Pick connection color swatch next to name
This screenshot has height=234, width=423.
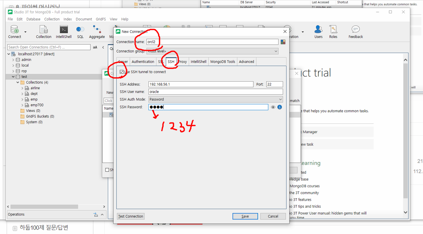(283, 42)
